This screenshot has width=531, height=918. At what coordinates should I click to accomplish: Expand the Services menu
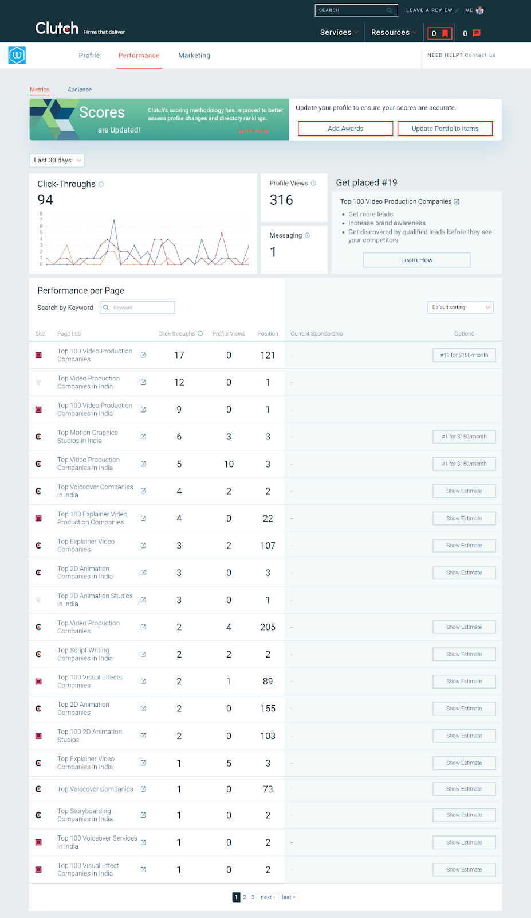[339, 33]
